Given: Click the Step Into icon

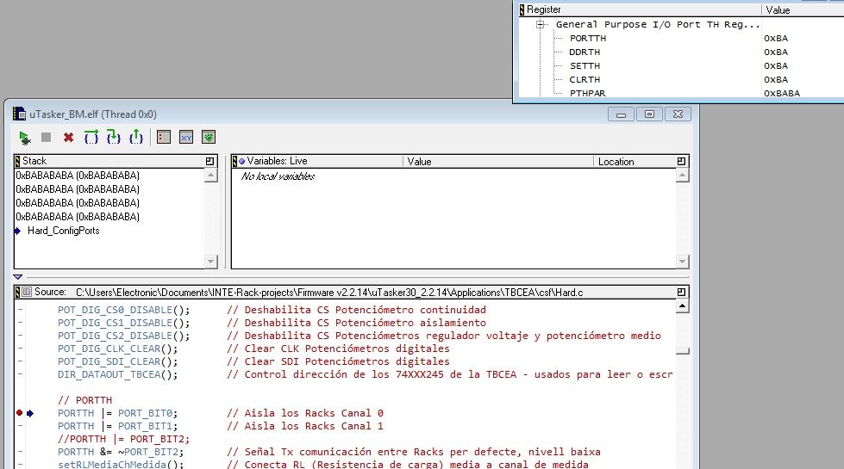Looking at the screenshot, I should (x=114, y=138).
